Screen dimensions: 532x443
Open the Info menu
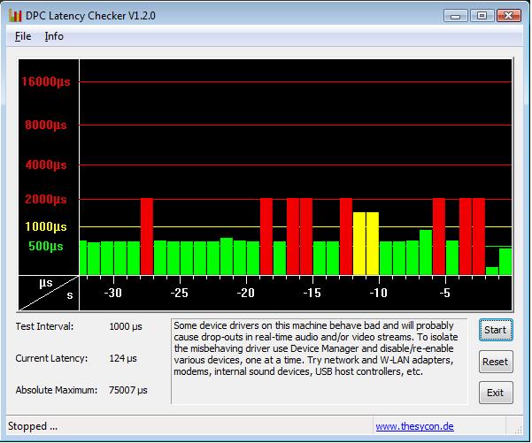click(54, 36)
